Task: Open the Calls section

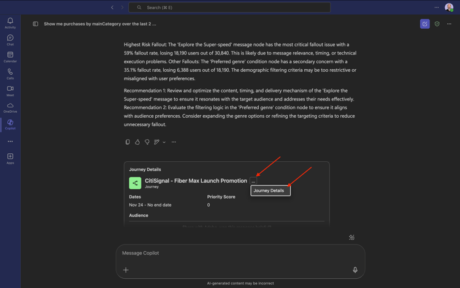Action: [x=10, y=74]
